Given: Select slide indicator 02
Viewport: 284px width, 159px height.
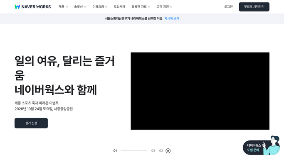Looking at the screenshot, I should click(153, 151).
